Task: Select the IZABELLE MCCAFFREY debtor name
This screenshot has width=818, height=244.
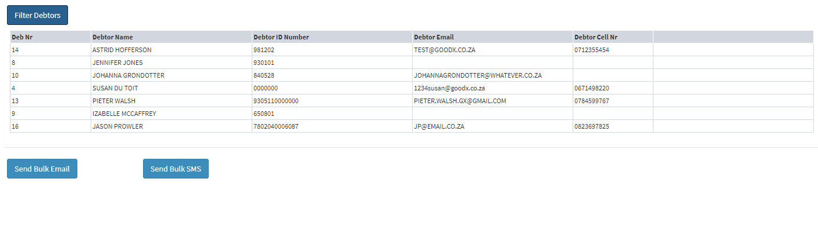Action: [124, 114]
